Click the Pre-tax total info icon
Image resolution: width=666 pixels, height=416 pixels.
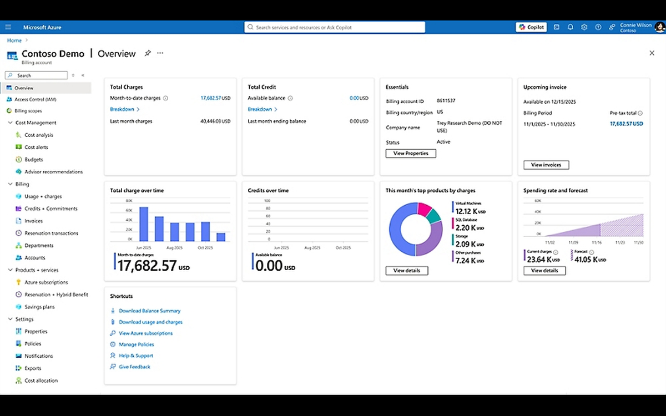[x=640, y=113]
